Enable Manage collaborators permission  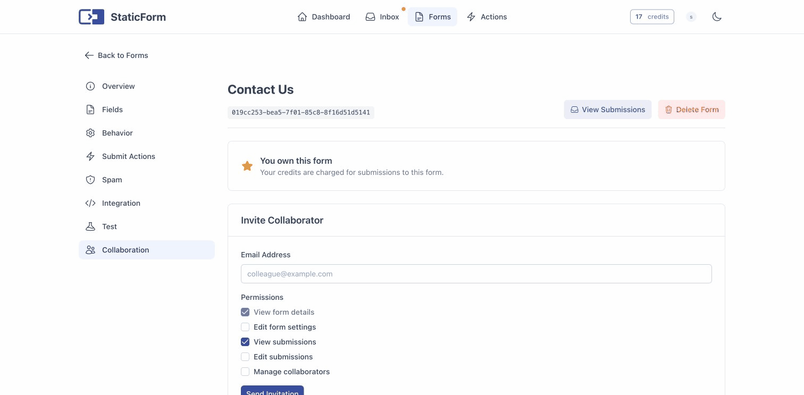click(x=245, y=372)
